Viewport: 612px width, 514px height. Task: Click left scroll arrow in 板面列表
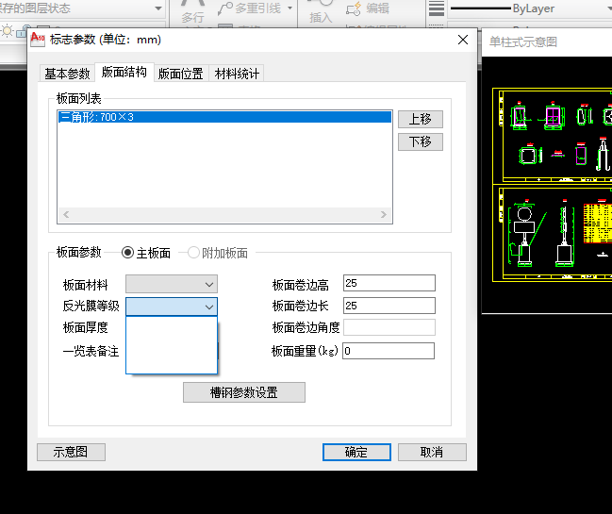64,215
